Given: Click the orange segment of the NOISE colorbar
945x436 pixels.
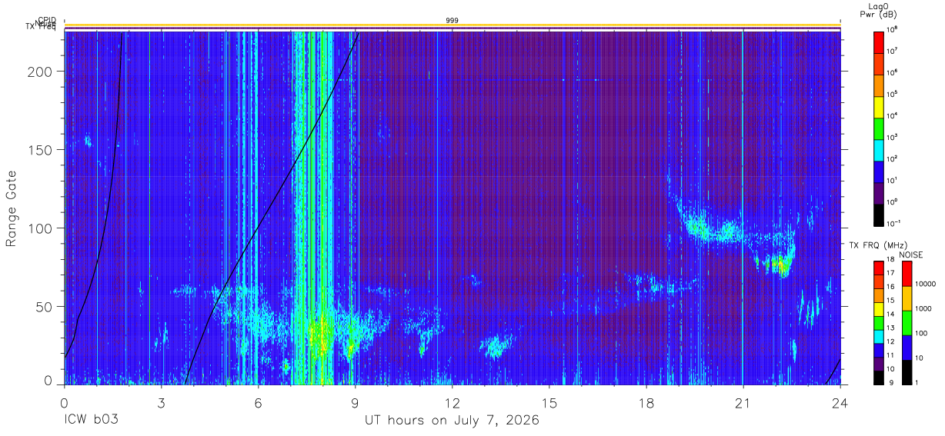Looking at the screenshot, I should (906, 298).
